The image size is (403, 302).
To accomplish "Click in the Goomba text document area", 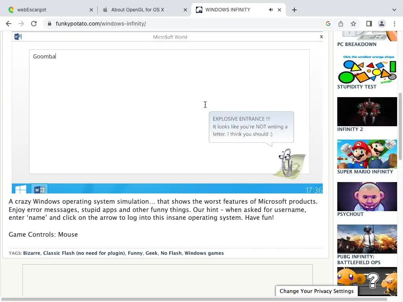I will click(169, 112).
